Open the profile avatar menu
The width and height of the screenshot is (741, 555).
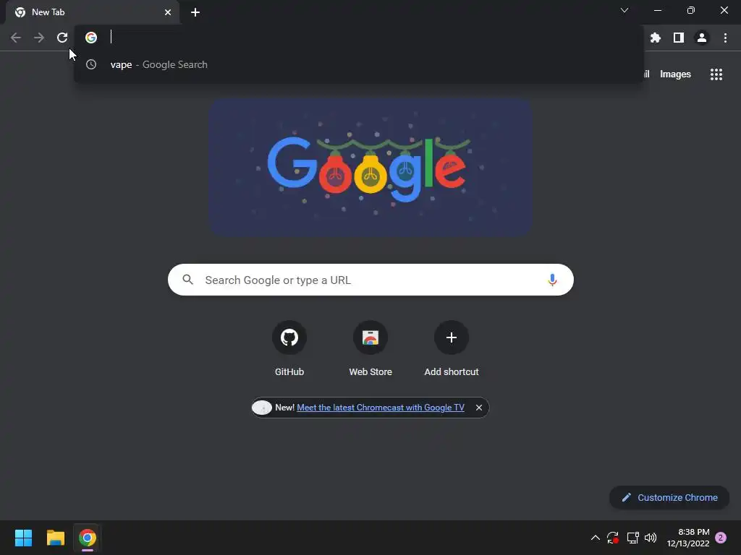tap(702, 38)
